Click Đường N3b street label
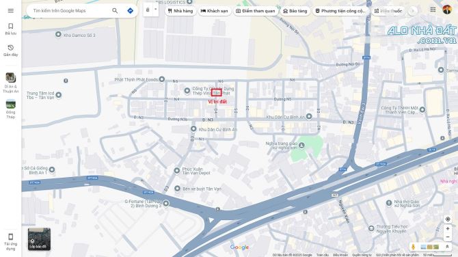The image size is (458, 257). [178, 119]
